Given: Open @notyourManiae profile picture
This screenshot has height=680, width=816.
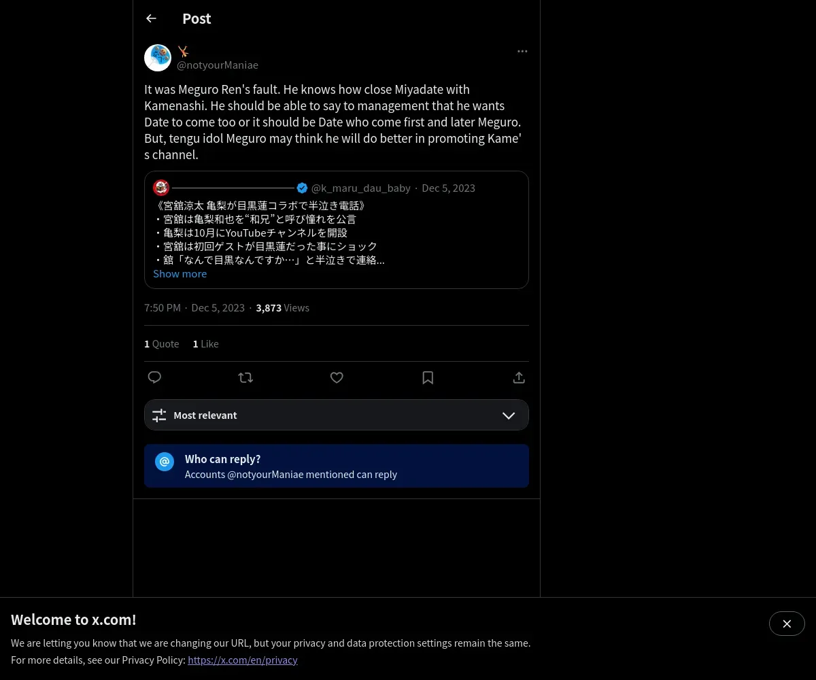Looking at the screenshot, I should point(158,58).
